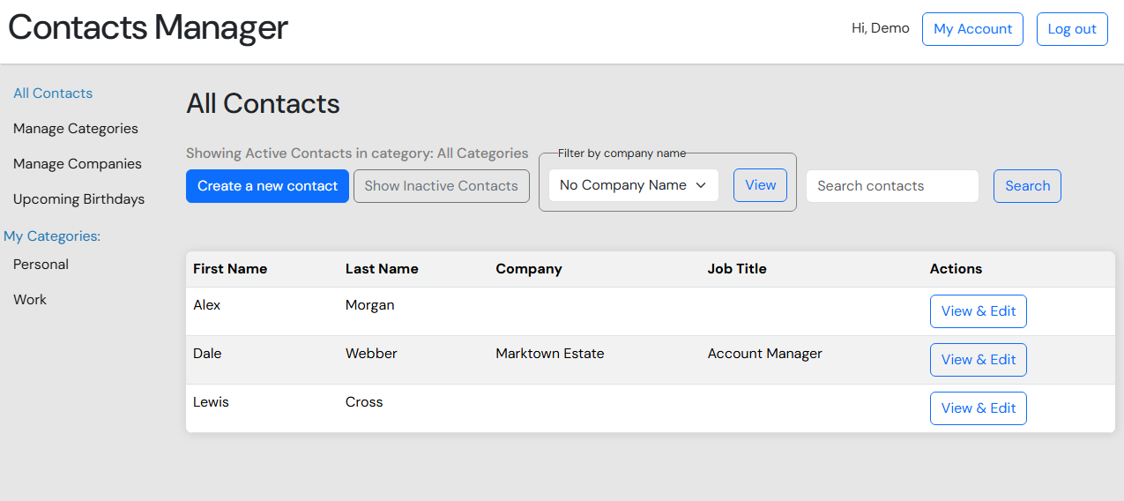View Upcoming Birthdays
This screenshot has width=1124, height=501.
coord(78,199)
